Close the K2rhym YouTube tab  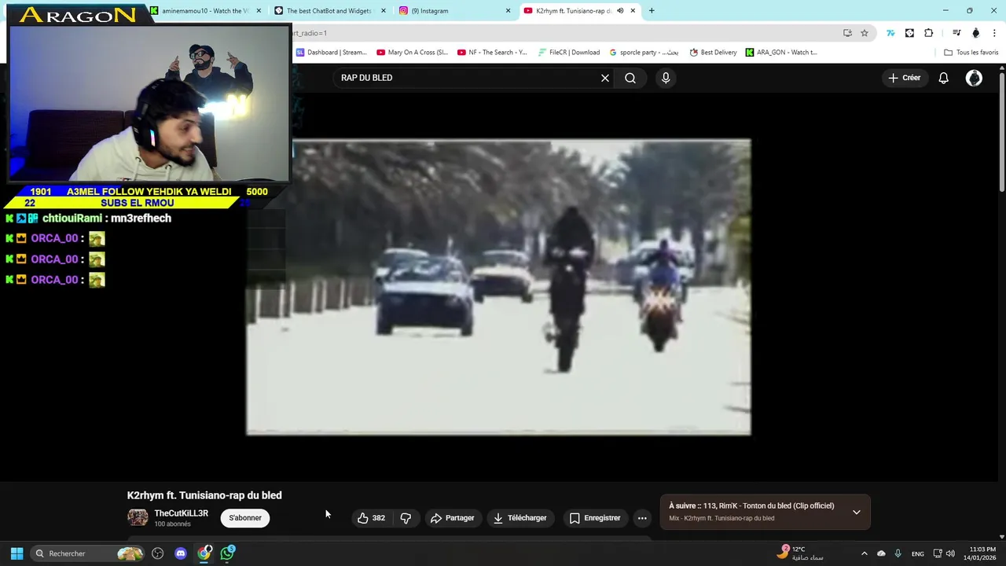tap(633, 11)
